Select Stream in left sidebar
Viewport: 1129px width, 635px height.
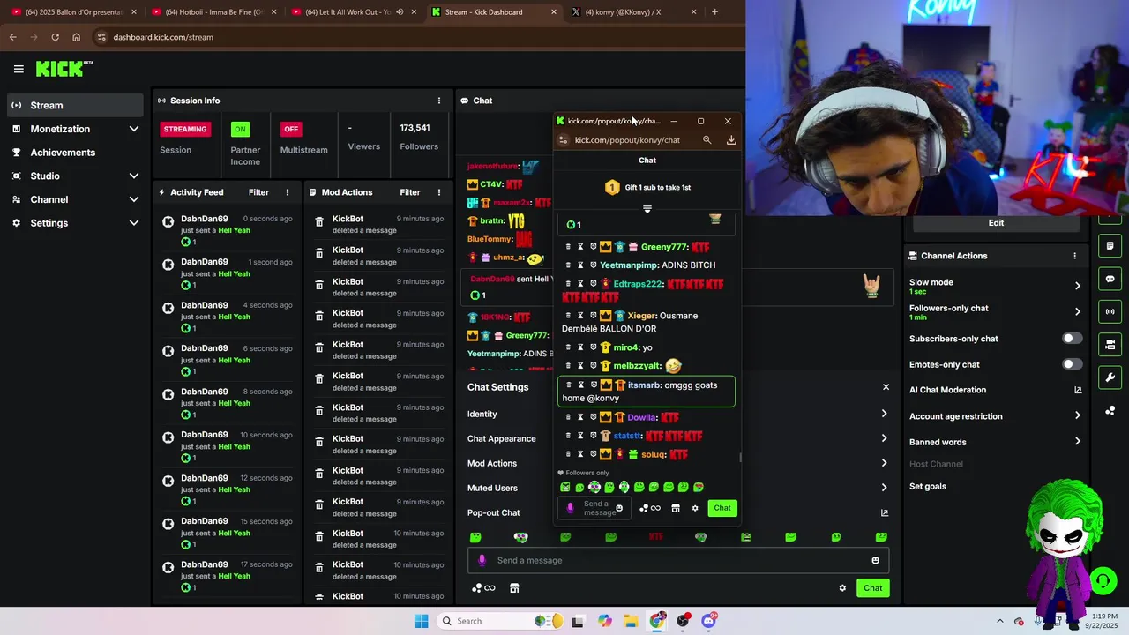click(75, 105)
